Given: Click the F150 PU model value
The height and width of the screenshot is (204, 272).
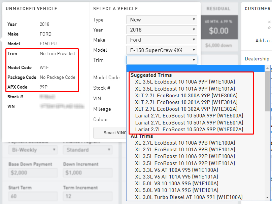Looking at the screenshot, I should click(48, 44).
